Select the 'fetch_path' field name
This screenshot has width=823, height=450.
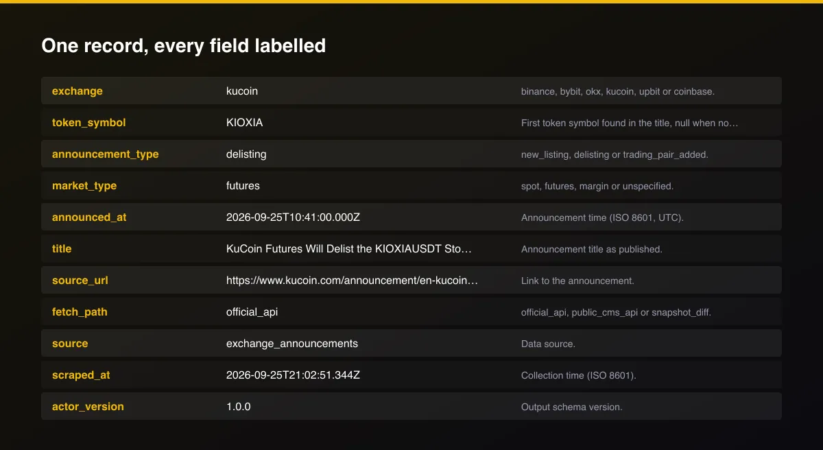(x=80, y=312)
